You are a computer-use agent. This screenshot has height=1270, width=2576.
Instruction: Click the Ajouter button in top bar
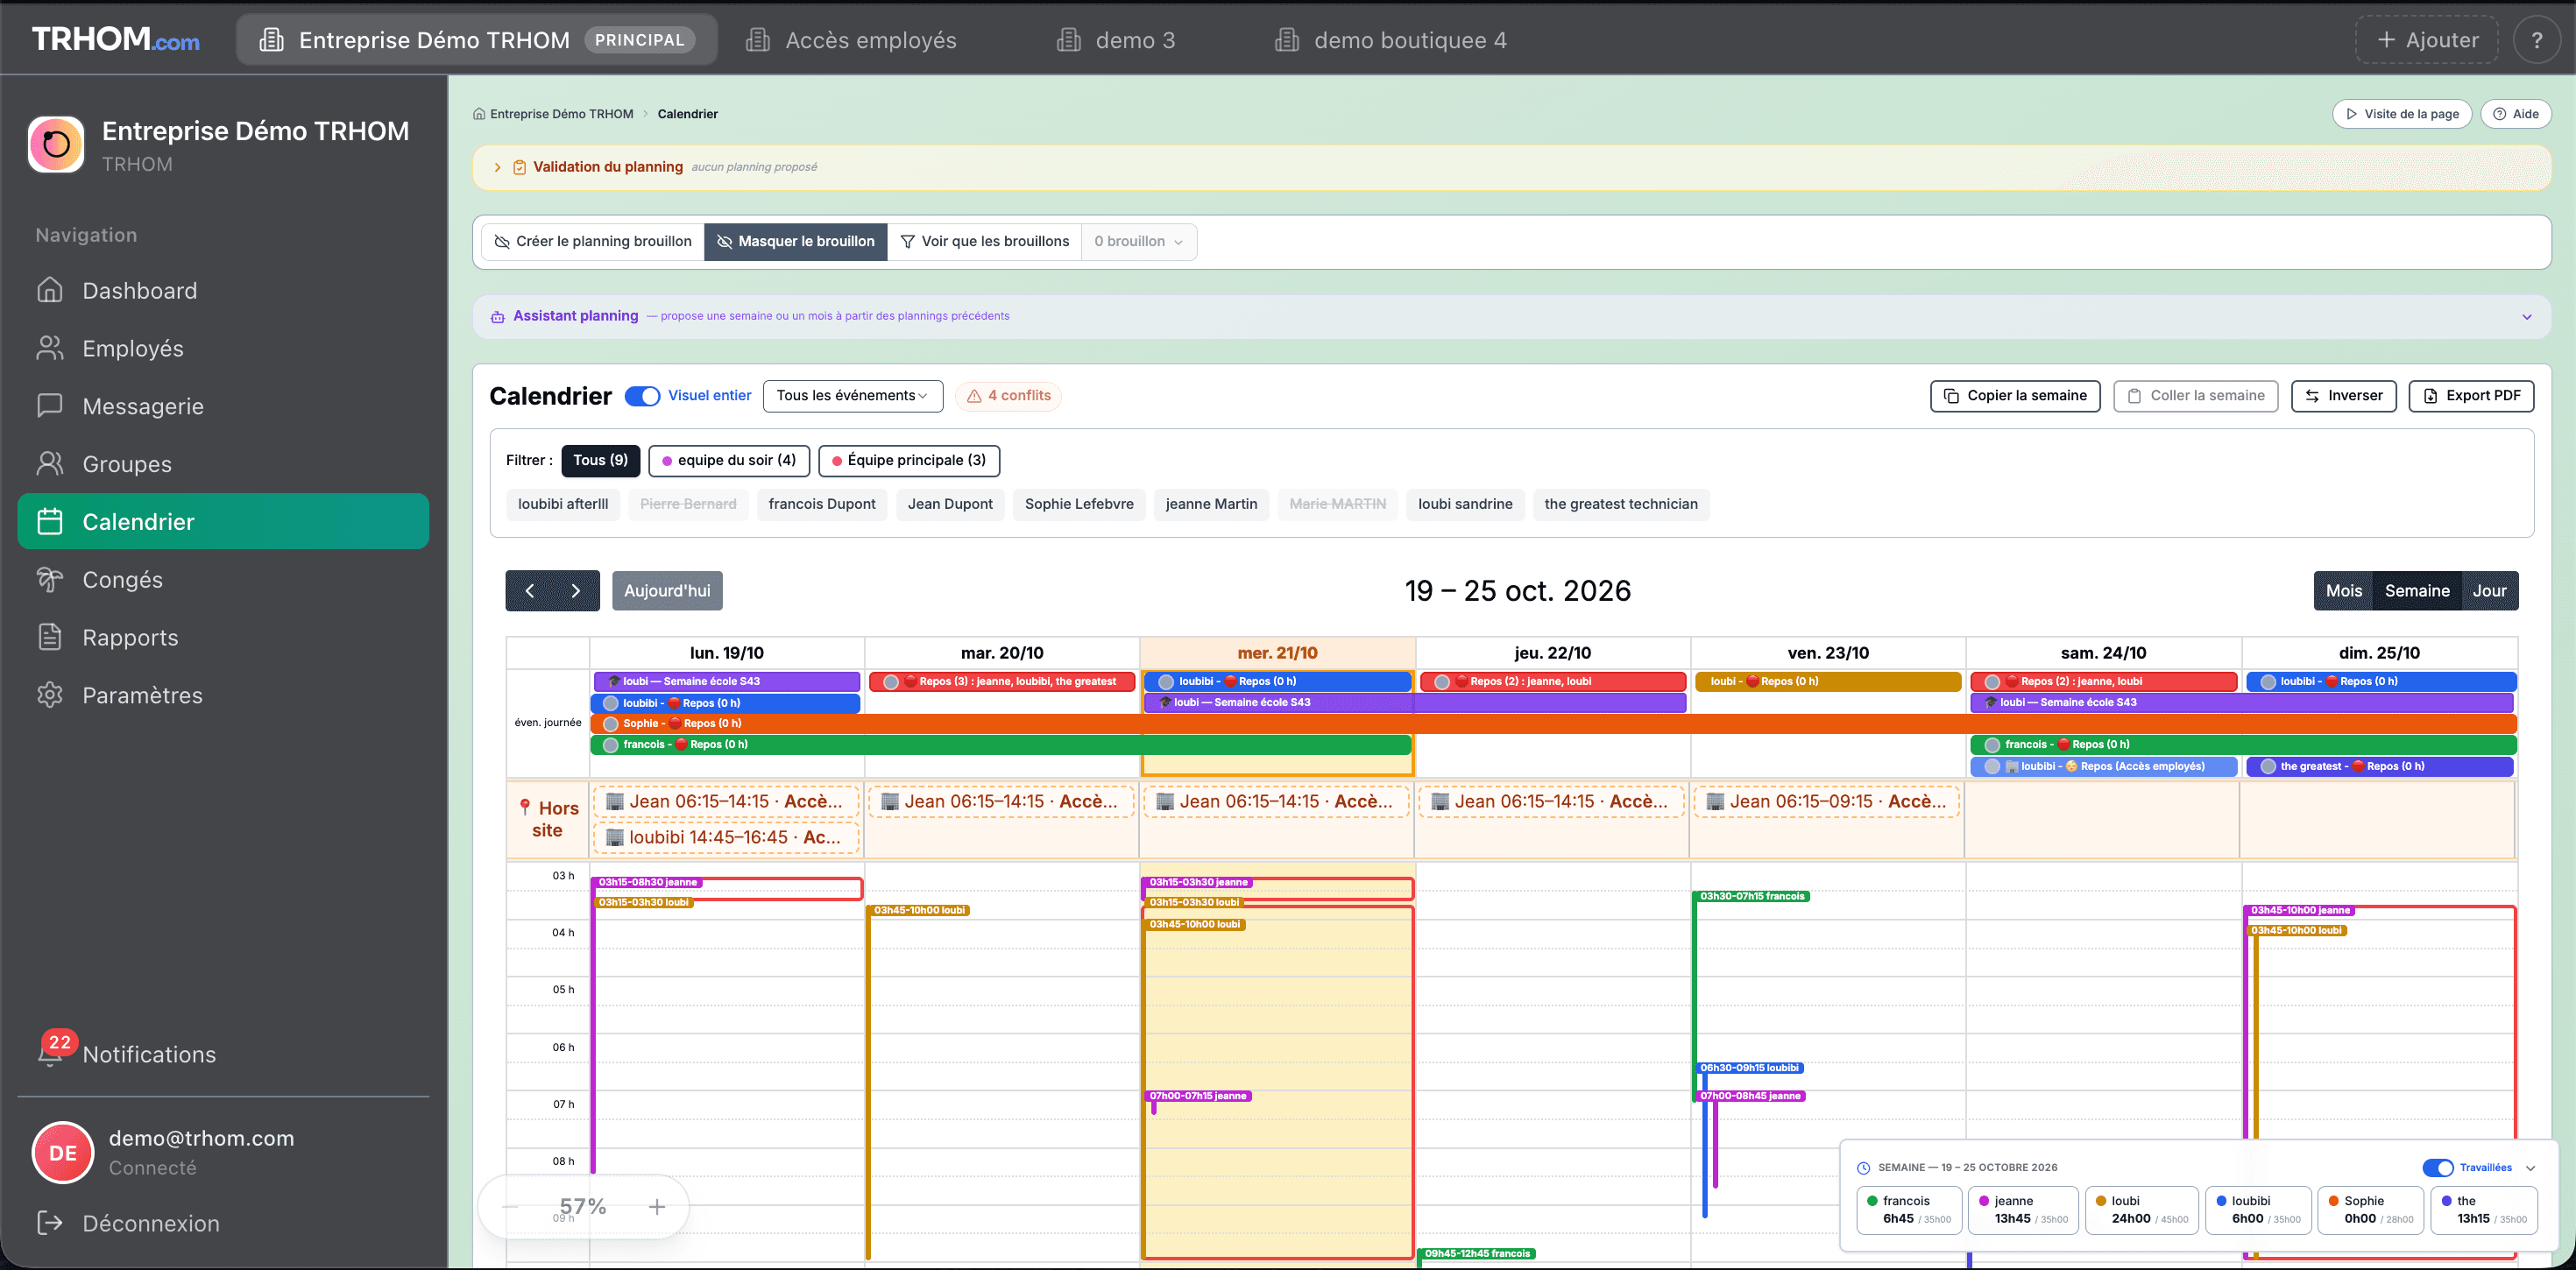tap(2427, 40)
